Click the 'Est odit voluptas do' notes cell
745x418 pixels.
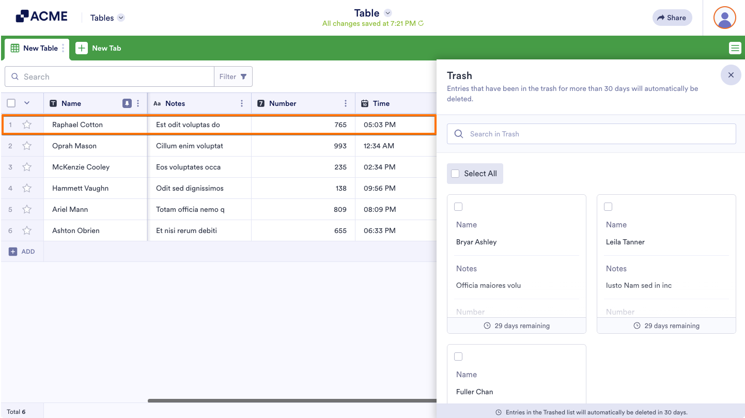click(x=199, y=125)
